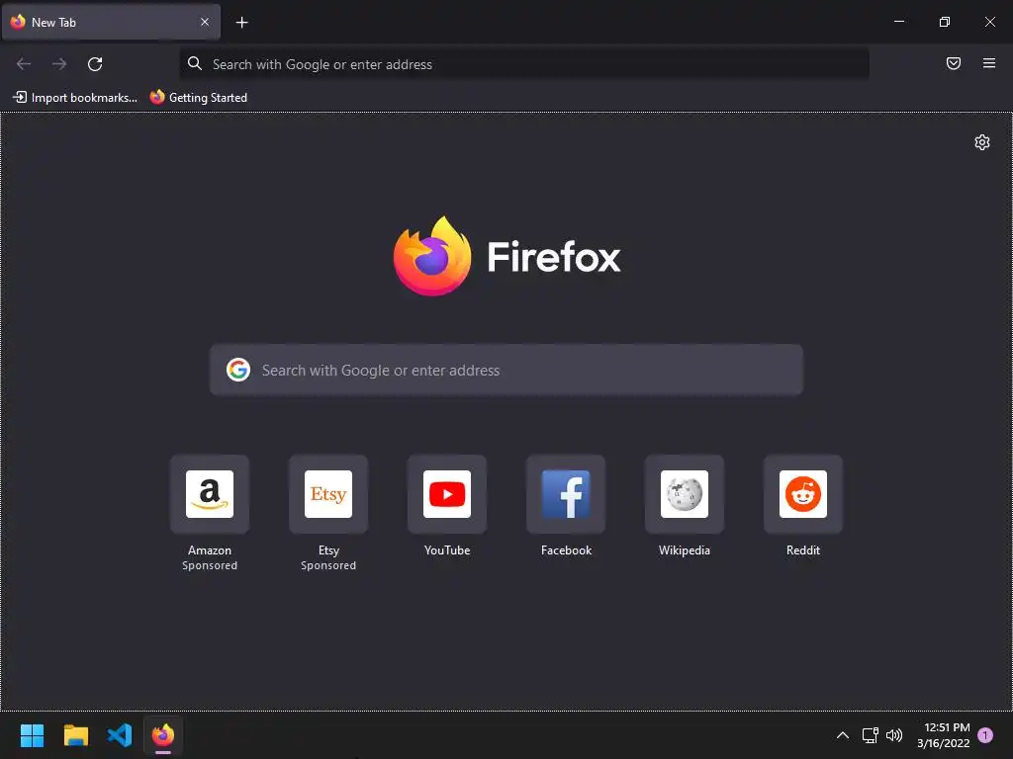Select the New Tab tab
Screen dimensions: 1013x759
point(111,22)
